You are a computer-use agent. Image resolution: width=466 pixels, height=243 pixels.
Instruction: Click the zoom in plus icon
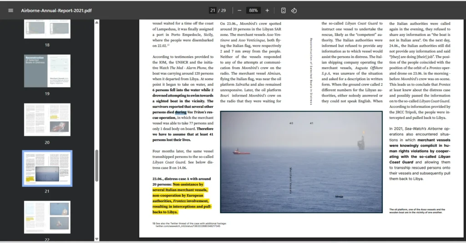[x=267, y=10]
